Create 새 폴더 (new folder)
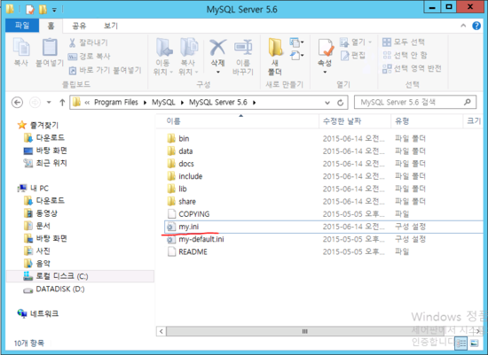Viewport: 488px width, 355px height. (275, 57)
